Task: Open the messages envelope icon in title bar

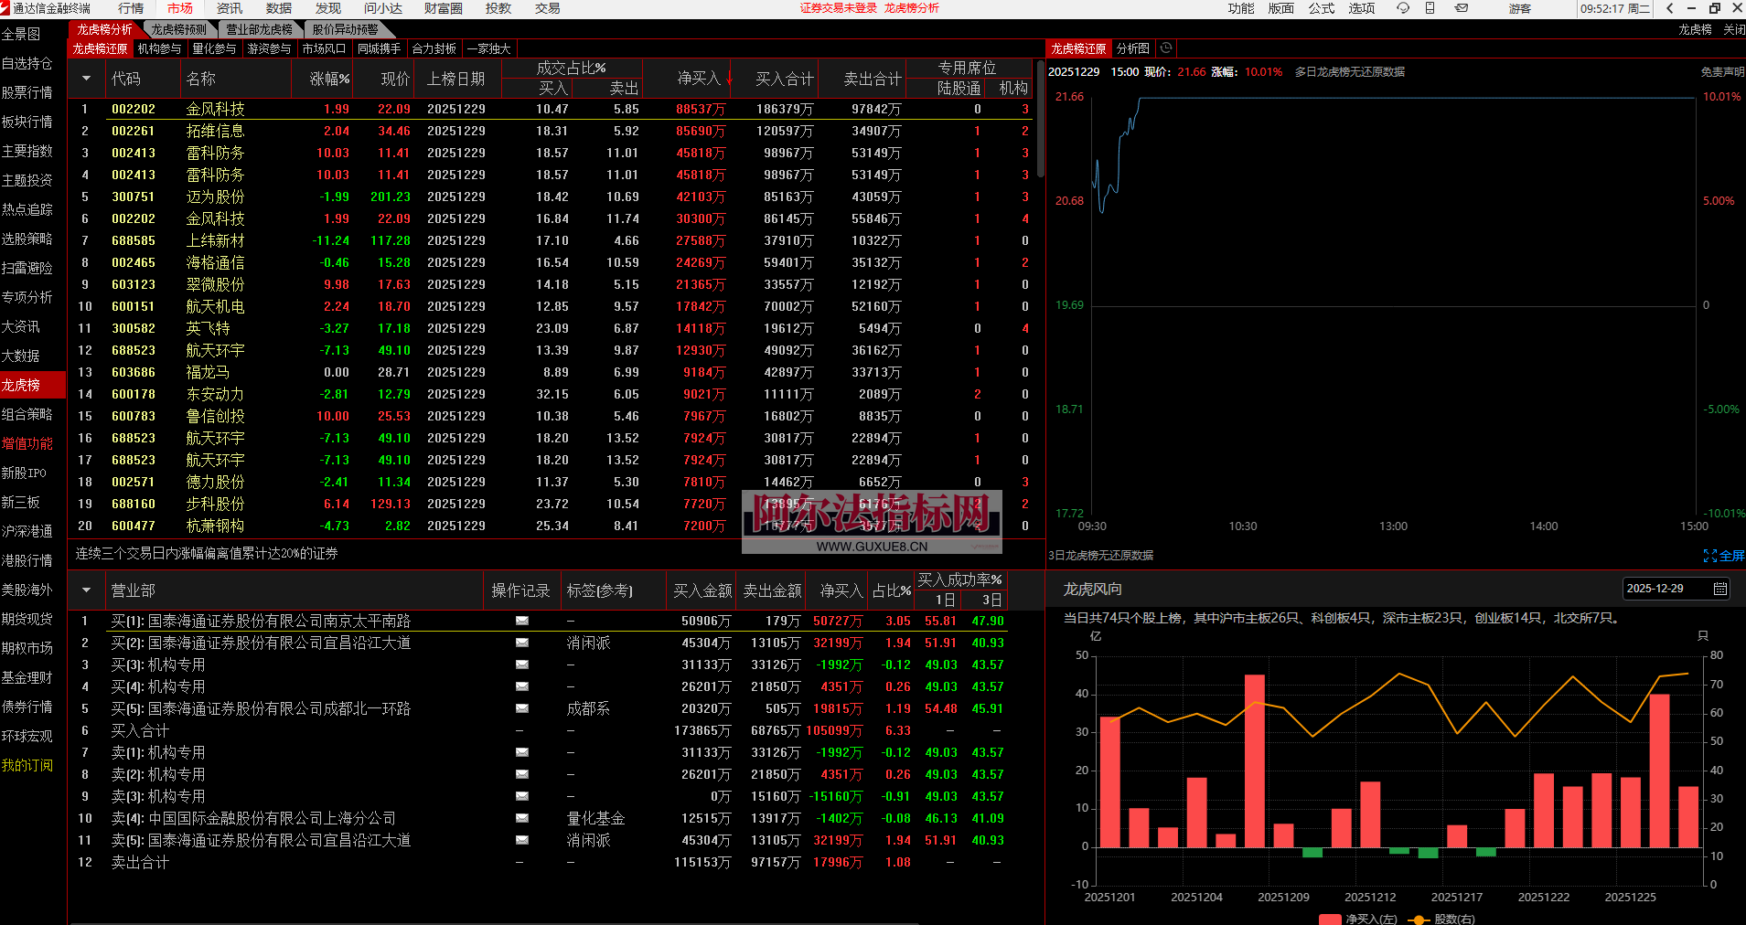Action: click(x=1462, y=8)
